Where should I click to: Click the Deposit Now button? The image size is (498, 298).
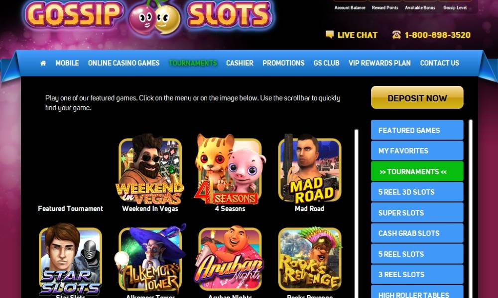click(x=417, y=97)
